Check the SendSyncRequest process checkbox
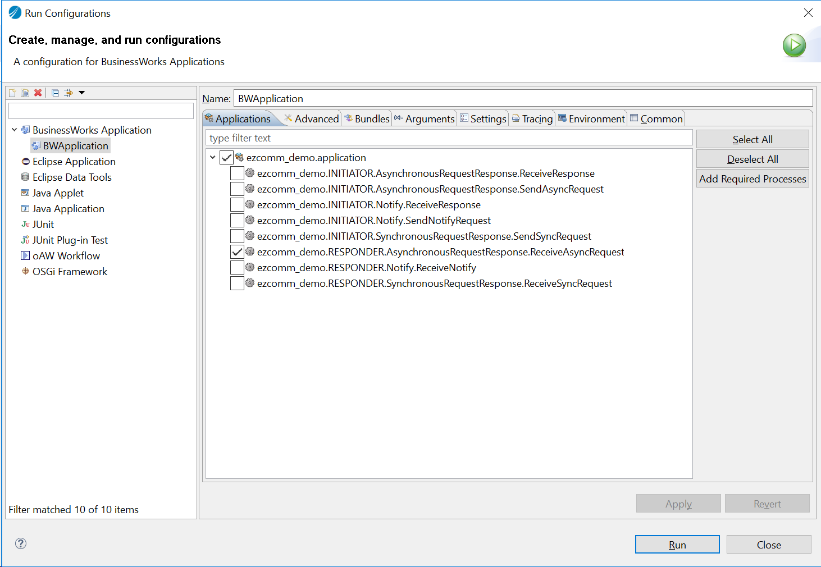 (x=237, y=236)
